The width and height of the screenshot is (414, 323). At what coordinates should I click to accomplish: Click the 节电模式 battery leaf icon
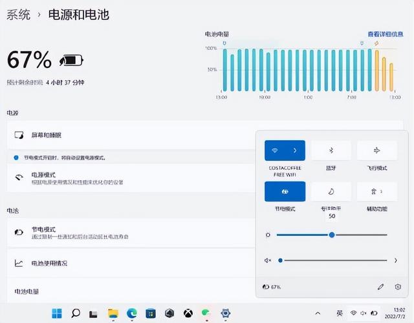(x=19, y=233)
